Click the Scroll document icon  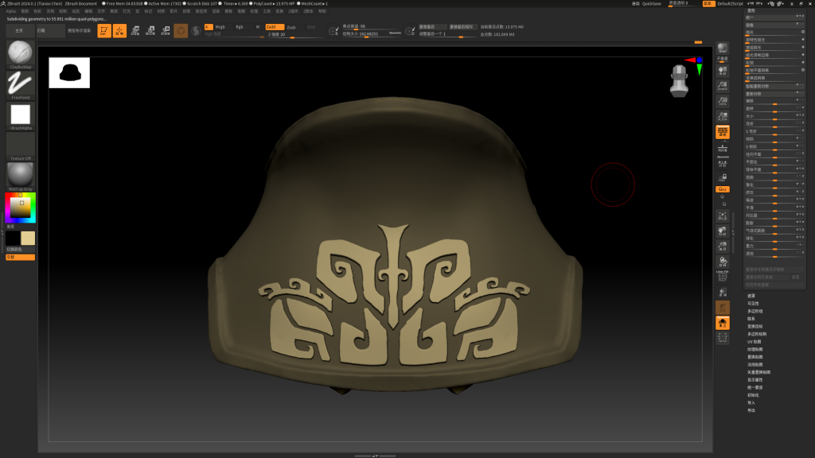click(x=723, y=70)
